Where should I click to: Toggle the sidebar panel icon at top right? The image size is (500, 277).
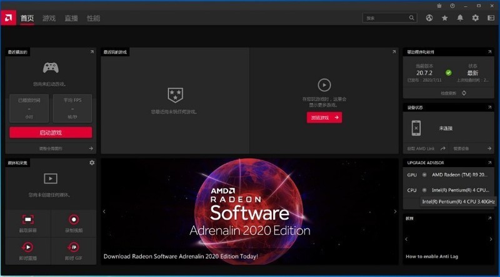491,18
